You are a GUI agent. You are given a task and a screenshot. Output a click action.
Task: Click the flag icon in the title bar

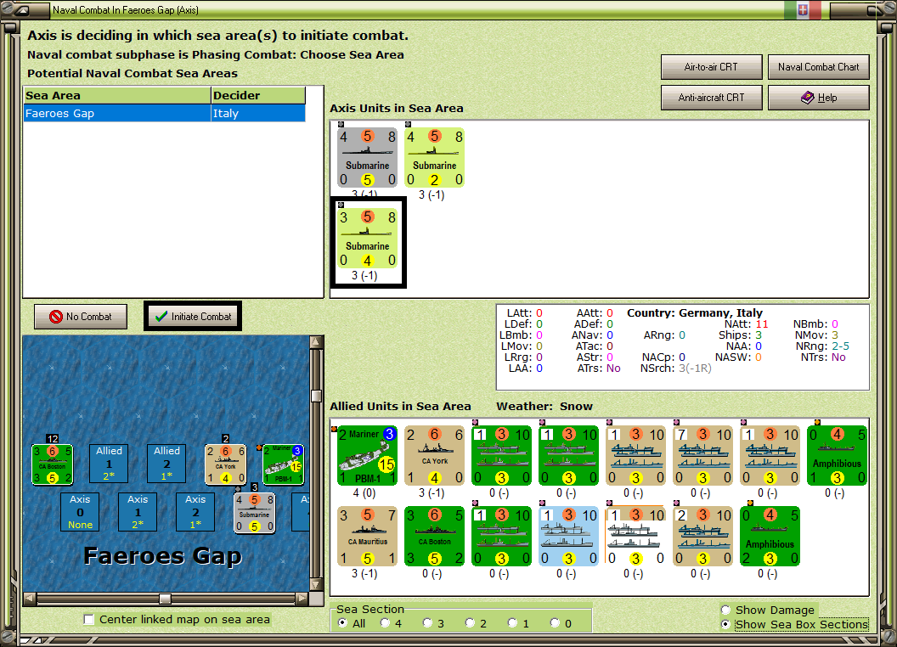[803, 9]
